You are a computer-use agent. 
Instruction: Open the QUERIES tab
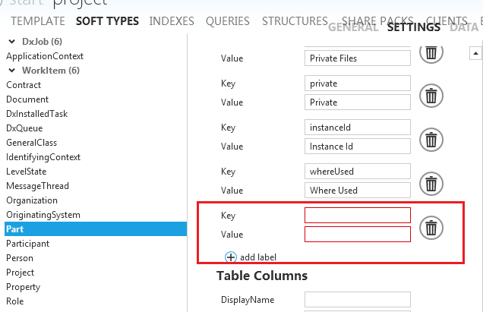tap(228, 21)
